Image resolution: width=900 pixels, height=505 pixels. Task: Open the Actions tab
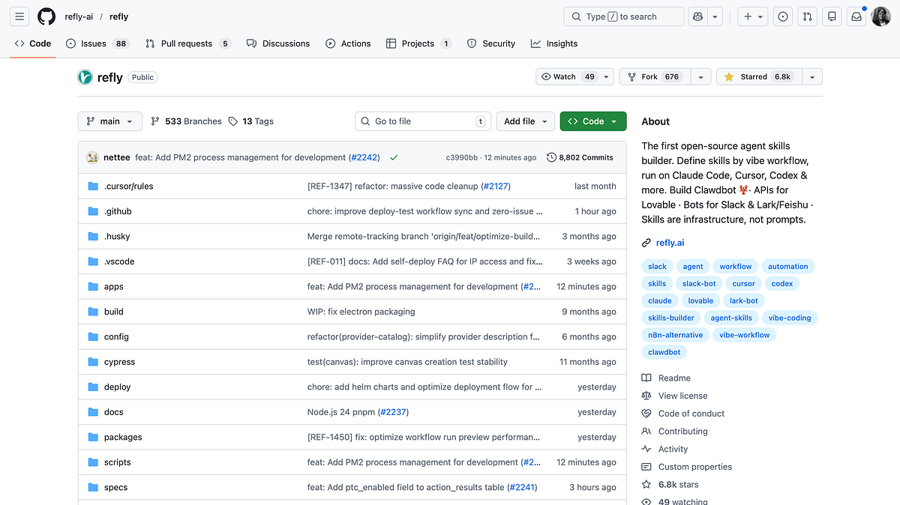coord(348,43)
